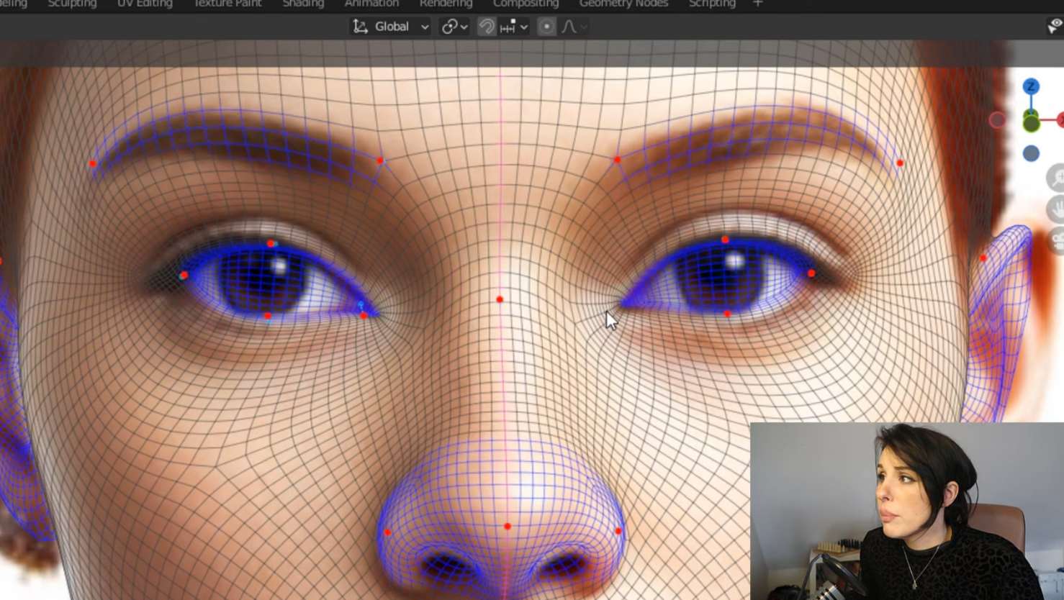Switch to the Geometry Nodes workspace tab
This screenshot has width=1064, height=600.
623,4
